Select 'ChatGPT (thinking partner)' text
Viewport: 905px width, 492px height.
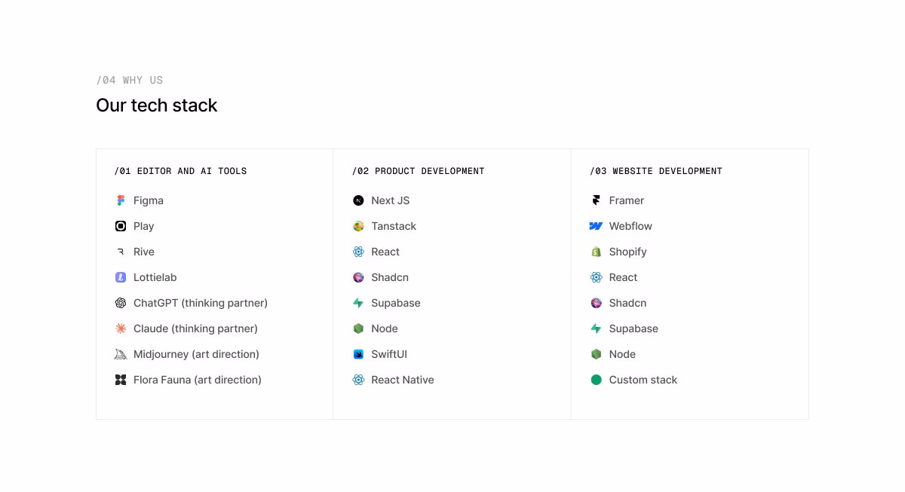[x=201, y=303]
